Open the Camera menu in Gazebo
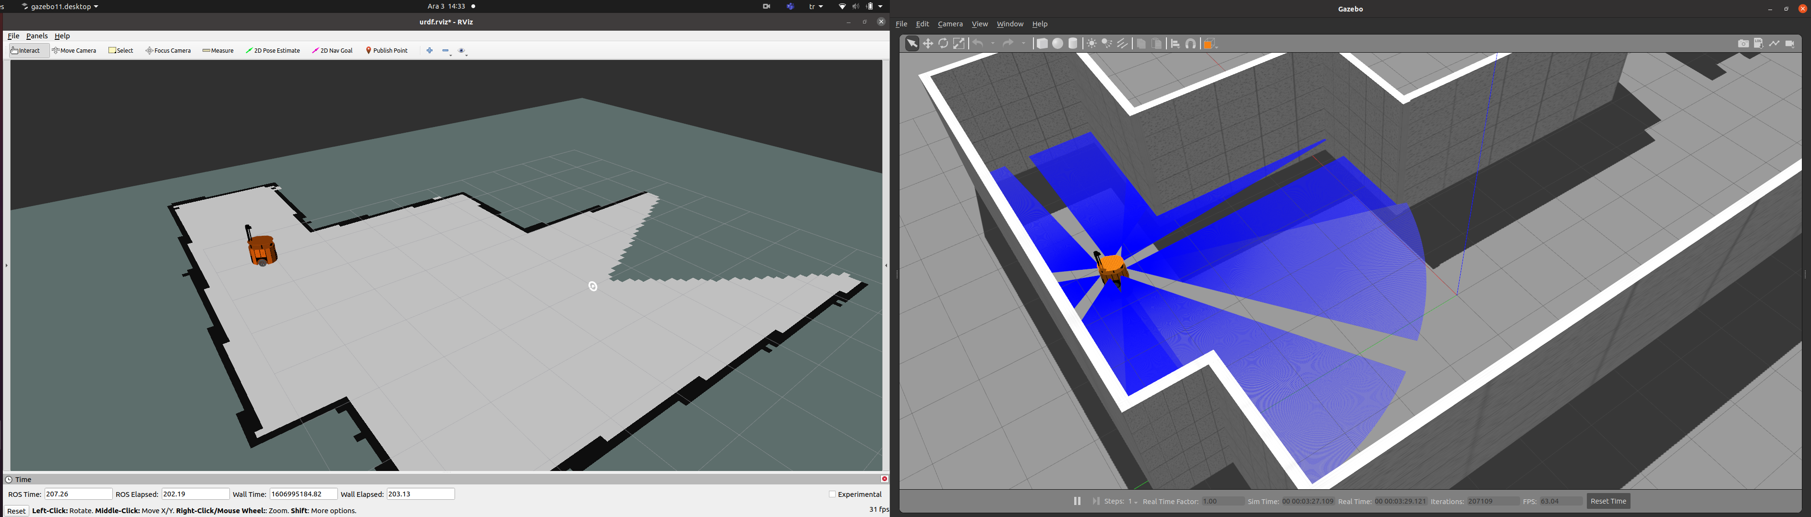Image resolution: width=1811 pixels, height=517 pixels. pos(950,24)
